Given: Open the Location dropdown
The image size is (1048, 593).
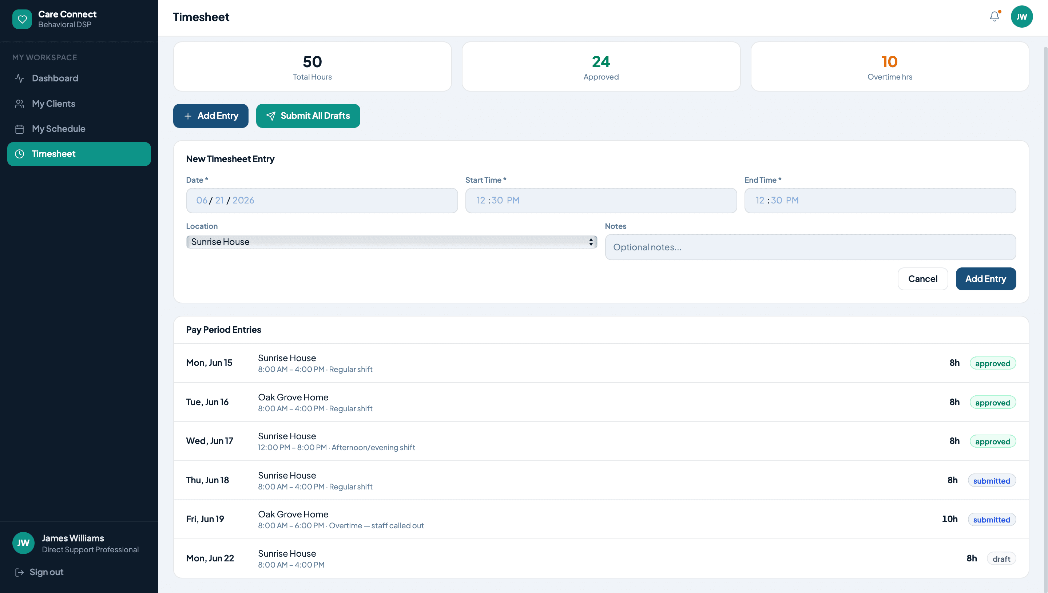Looking at the screenshot, I should (392, 242).
